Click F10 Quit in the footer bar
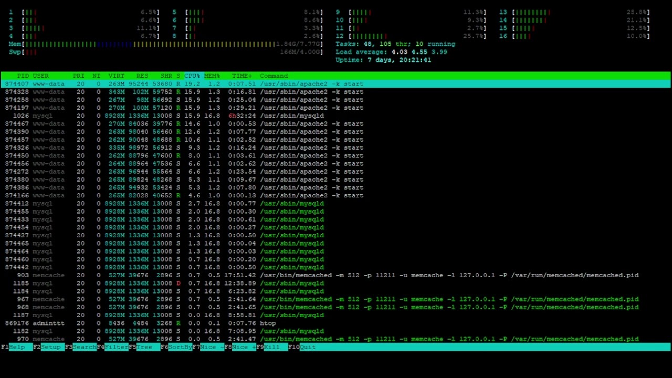 coord(302,347)
